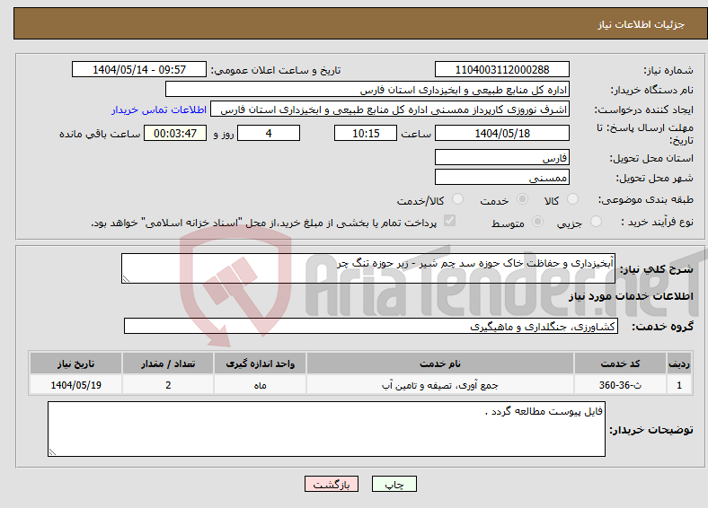708x508 pixels.
Task: Click the unit cell ماه
Action: point(260,385)
